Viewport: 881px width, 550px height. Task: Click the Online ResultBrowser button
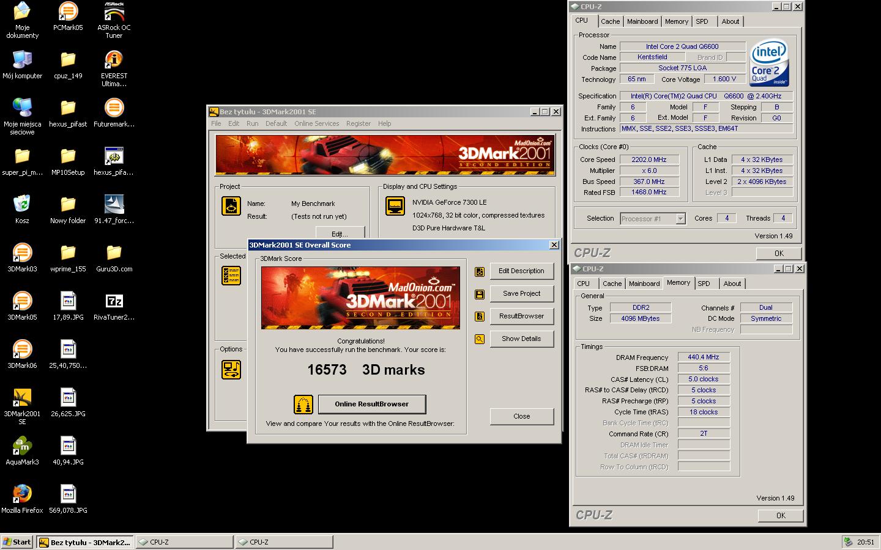[371, 404]
